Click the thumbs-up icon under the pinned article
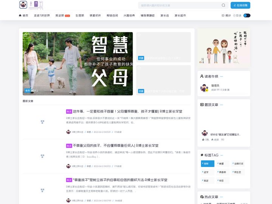272x204 pixels. click(x=203, y=139)
